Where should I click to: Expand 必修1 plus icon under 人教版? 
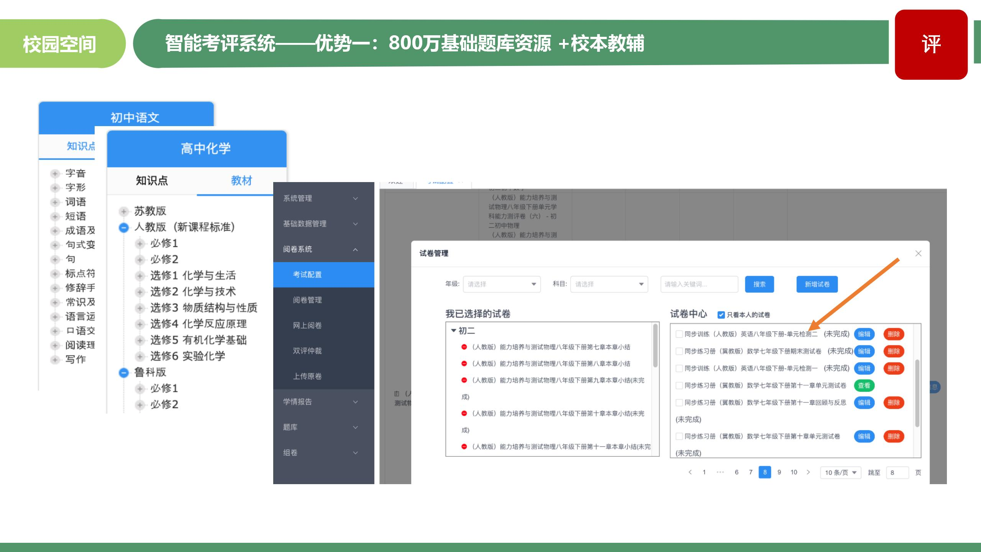pos(140,243)
